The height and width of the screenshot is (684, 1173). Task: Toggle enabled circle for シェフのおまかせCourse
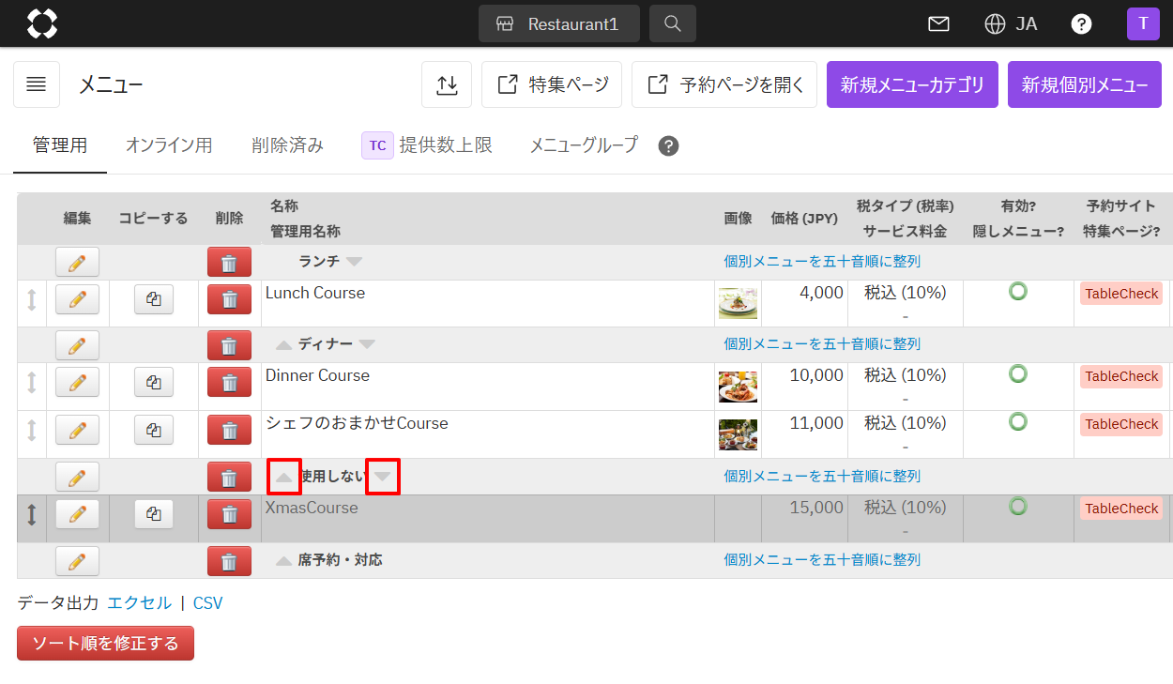(x=1018, y=421)
